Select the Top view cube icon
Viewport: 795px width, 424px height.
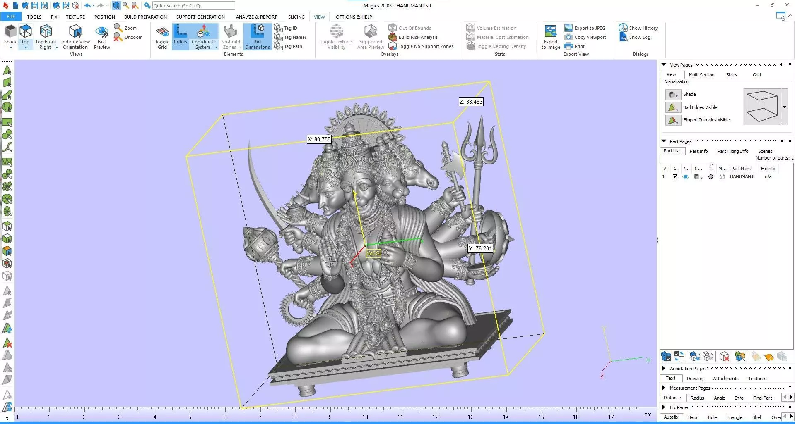(25, 31)
